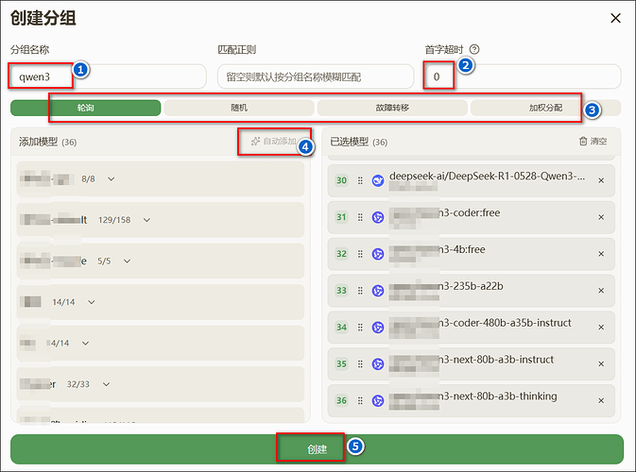Click model name n3-next-80b-a3b-thinking
636x472 pixels.
(498, 396)
